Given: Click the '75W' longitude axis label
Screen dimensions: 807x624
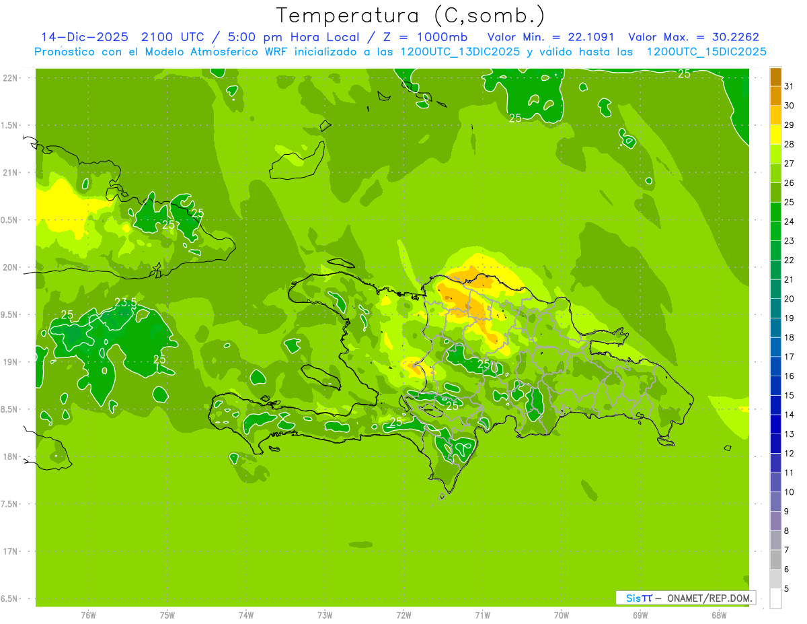Looking at the screenshot, I should coord(167,615).
